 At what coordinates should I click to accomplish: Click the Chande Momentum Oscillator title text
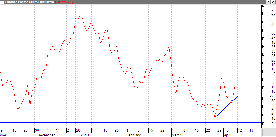30,2
